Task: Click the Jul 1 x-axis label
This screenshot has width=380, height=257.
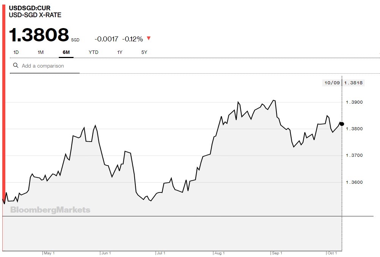Action: [x=161, y=253]
